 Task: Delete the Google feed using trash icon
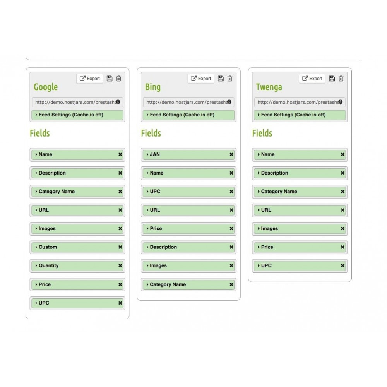pos(119,79)
